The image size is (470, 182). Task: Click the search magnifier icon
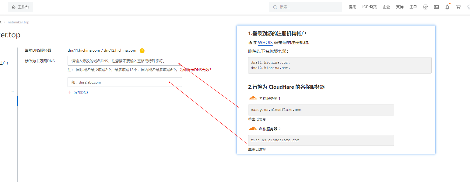point(275,7)
